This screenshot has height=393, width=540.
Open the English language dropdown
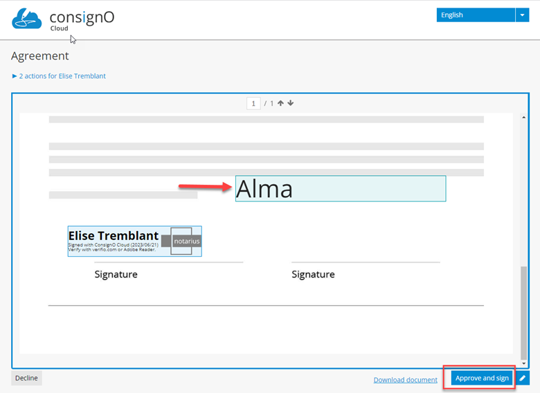[x=476, y=15]
